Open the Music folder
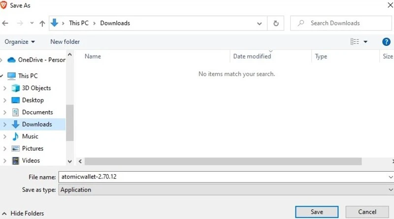The image size is (394, 219). 30,136
